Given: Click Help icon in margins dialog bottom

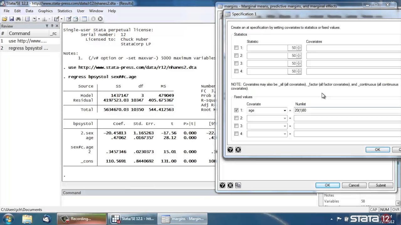Looking at the screenshot, I should click(x=222, y=185).
